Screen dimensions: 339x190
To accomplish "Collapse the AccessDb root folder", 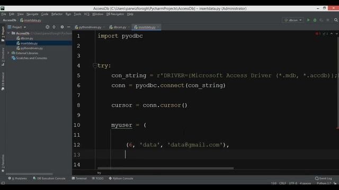I will click(x=8, y=33).
